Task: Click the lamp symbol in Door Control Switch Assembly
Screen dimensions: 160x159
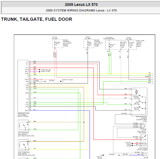Action: (144, 144)
